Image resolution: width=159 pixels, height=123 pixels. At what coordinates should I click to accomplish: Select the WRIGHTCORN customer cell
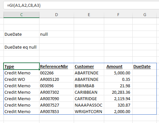pos(89,111)
